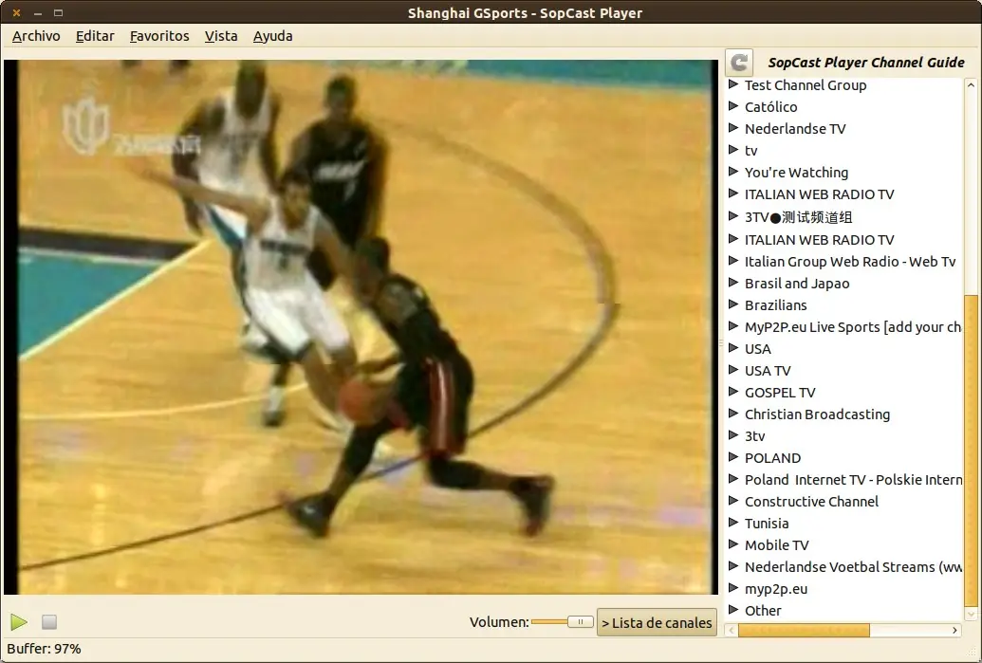Expand the Mobile TV group arrow
Image resolution: width=982 pixels, height=663 pixels.
click(x=733, y=544)
